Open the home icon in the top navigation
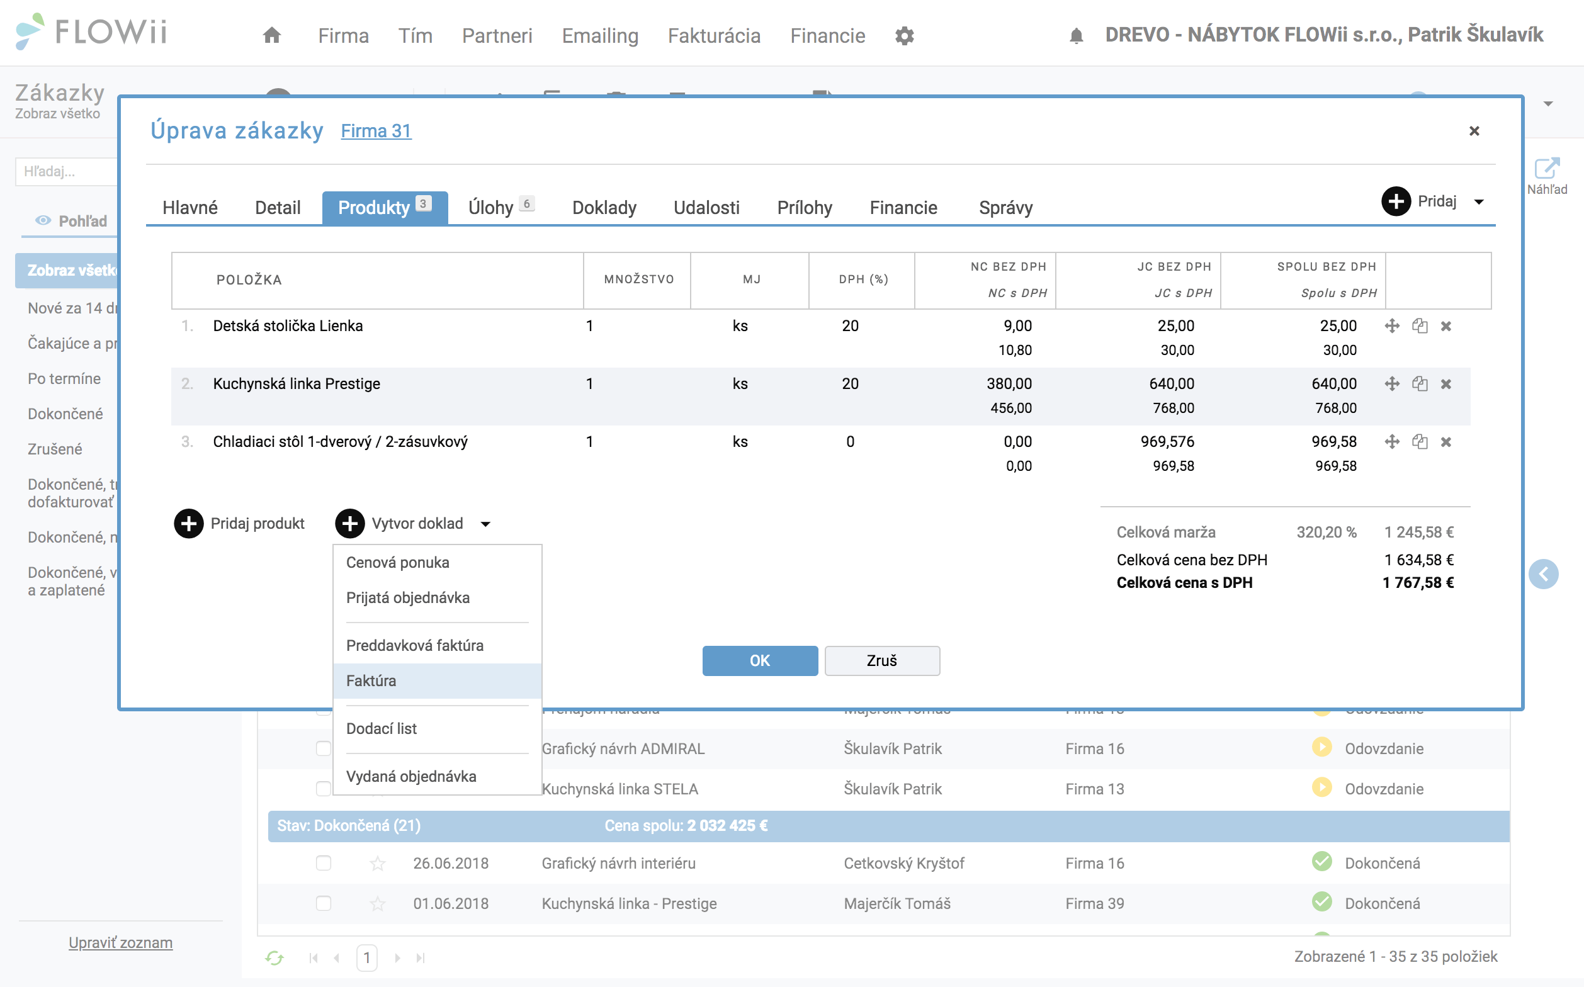The image size is (1584, 987). pyautogui.click(x=271, y=35)
